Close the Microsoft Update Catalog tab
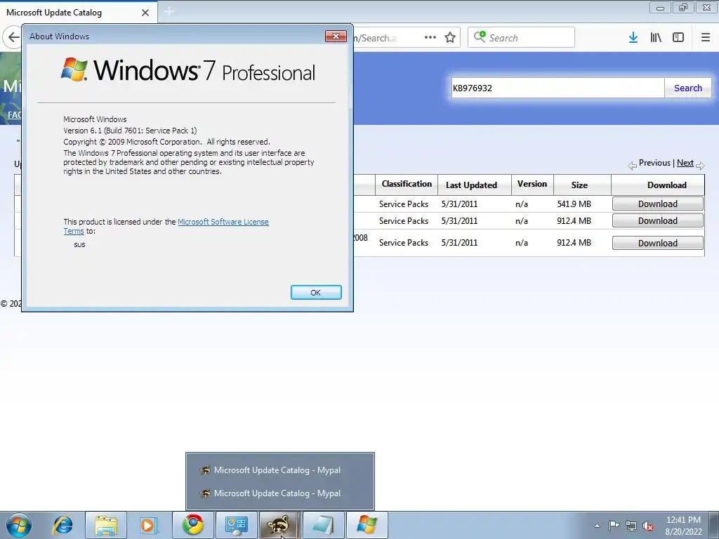The image size is (719, 539). coord(145,13)
